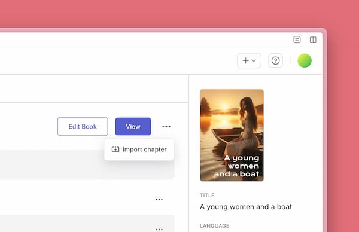The height and width of the screenshot is (232, 359).
Task: Click the Edit Book button
Action: pyautogui.click(x=83, y=127)
